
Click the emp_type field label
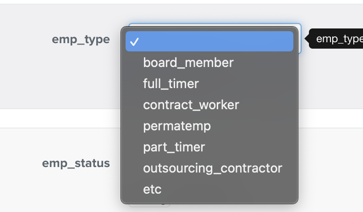point(81,39)
